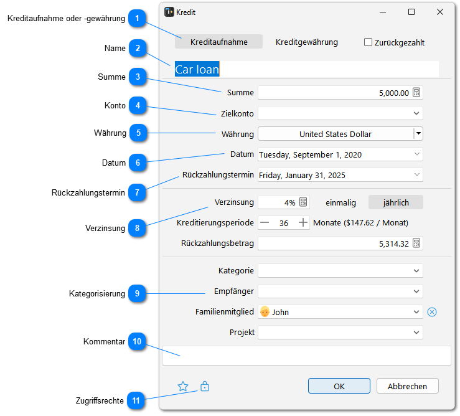Click the Kreditierungsperiode value 36
This screenshot has width=460, height=416.
pyautogui.click(x=284, y=223)
